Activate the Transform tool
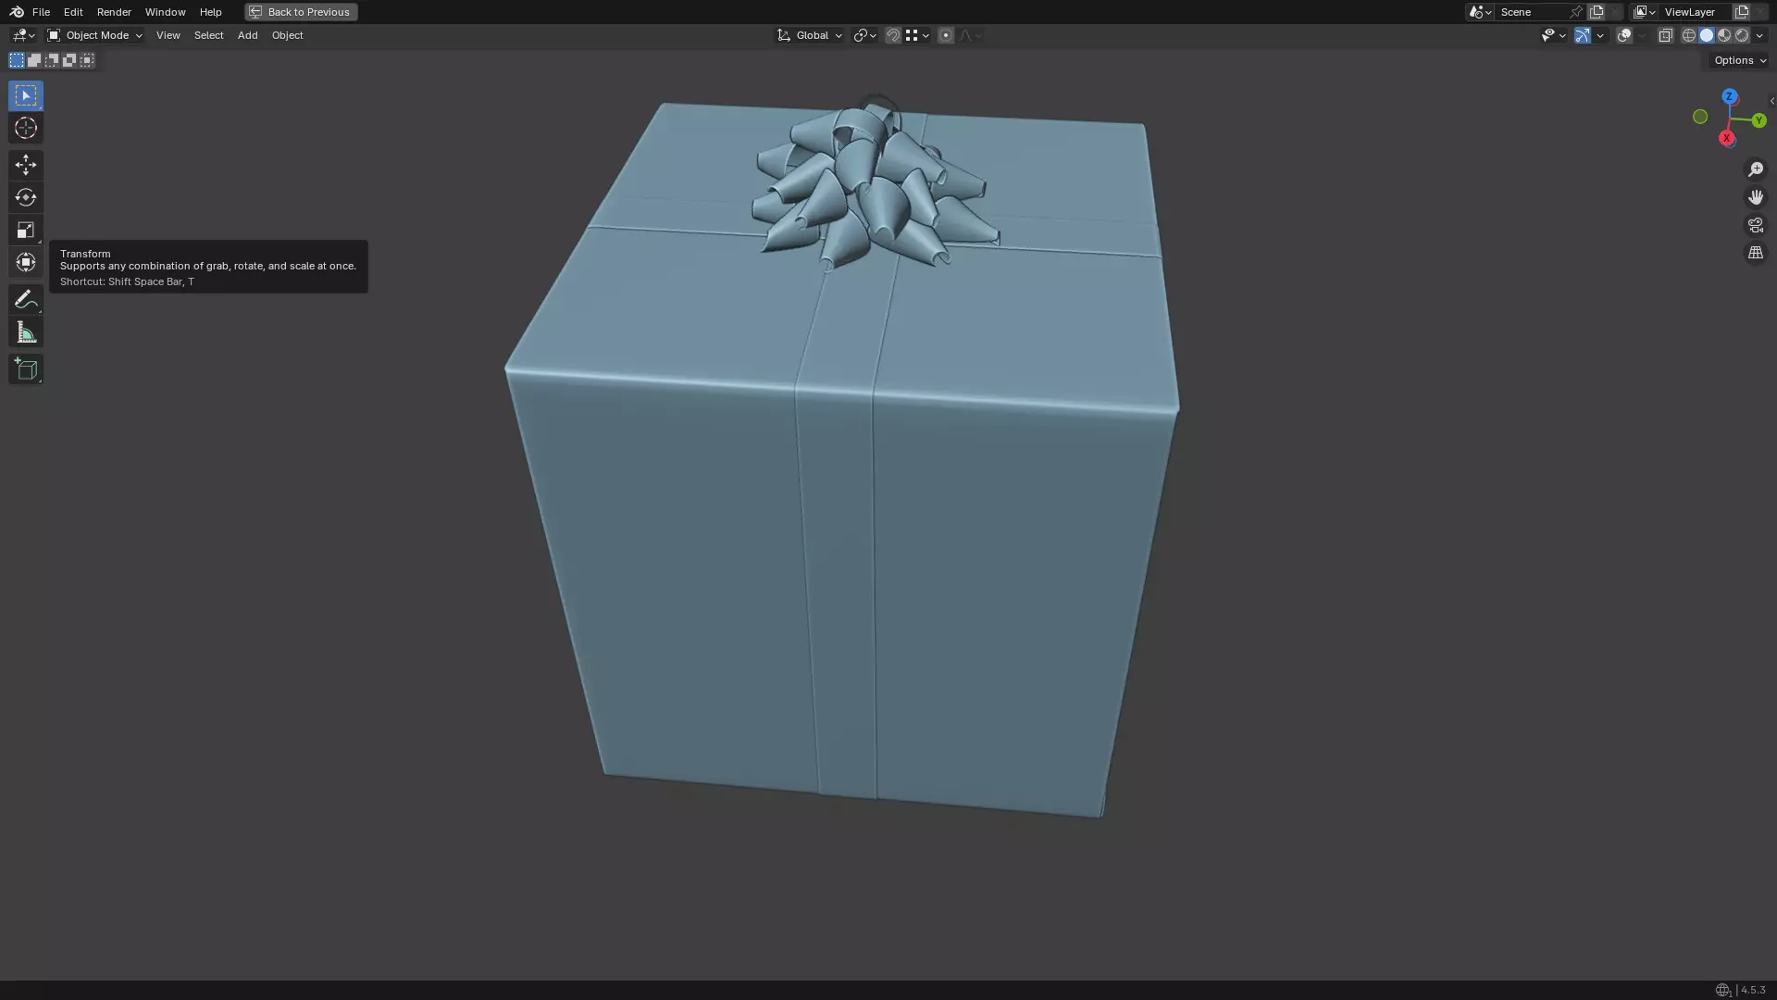The height and width of the screenshot is (1000, 1777). [26, 262]
